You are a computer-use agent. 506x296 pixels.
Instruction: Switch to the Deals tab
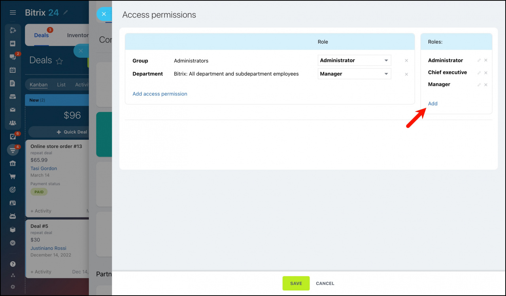[42, 35]
